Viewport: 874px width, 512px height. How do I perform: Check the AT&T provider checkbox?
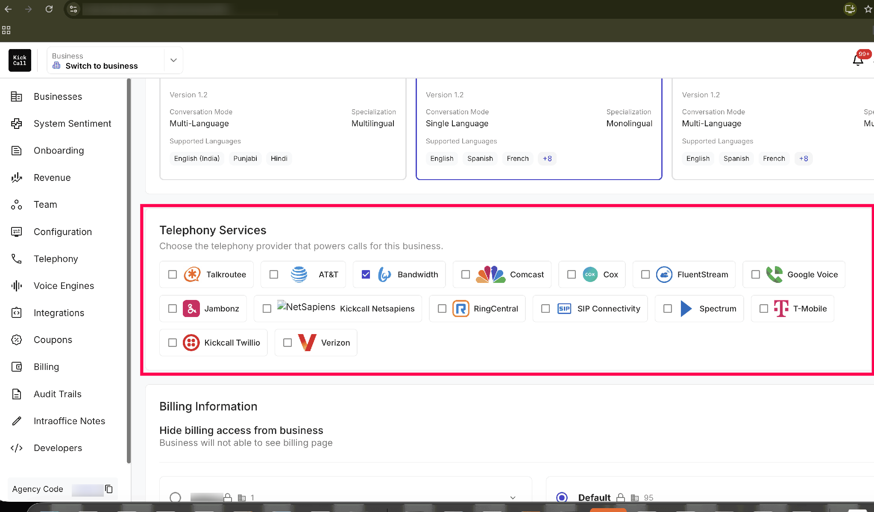274,274
